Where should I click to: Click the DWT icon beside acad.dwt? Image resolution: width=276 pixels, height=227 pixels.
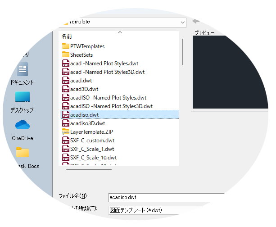[x=65, y=81]
